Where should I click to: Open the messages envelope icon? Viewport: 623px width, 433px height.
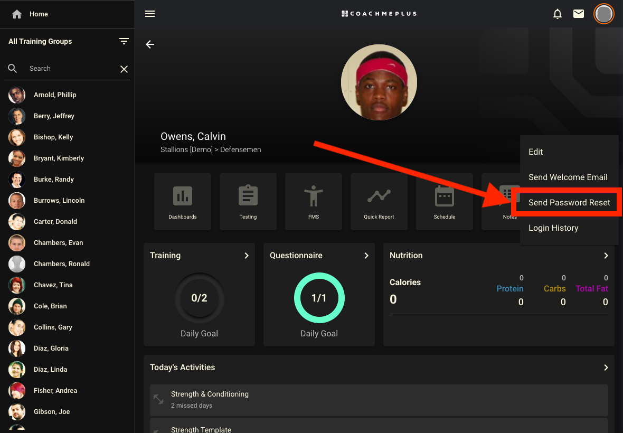point(579,14)
